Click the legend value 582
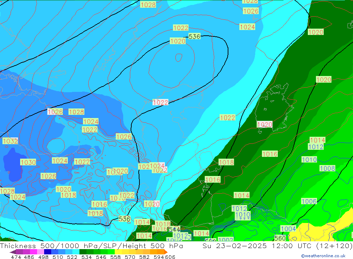 click(x=144, y=257)
